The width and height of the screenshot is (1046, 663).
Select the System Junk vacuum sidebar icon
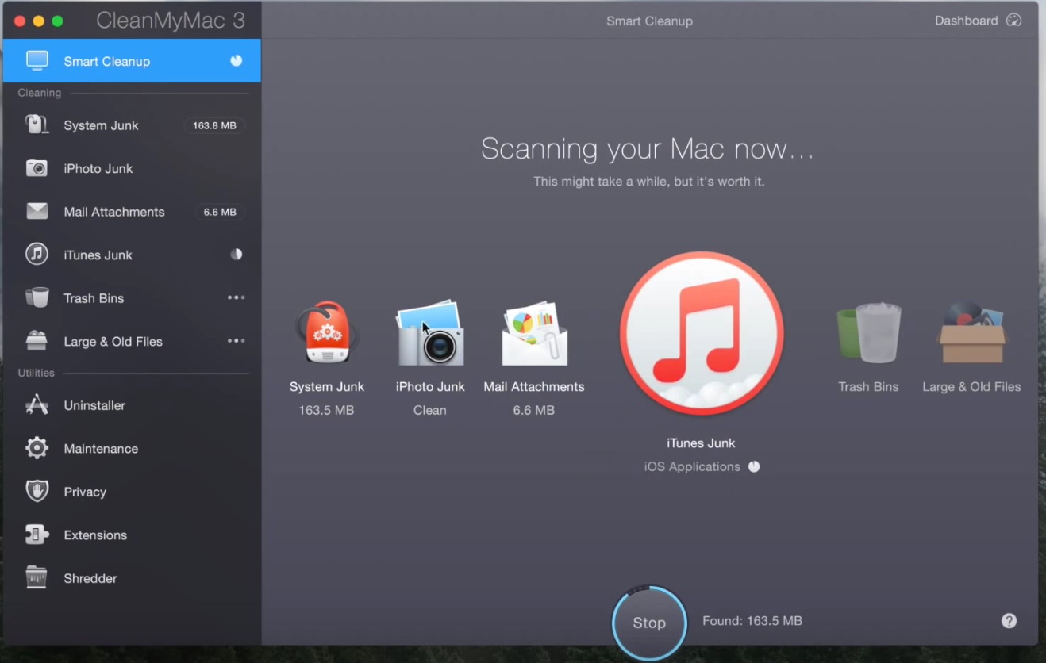pyautogui.click(x=37, y=125)
